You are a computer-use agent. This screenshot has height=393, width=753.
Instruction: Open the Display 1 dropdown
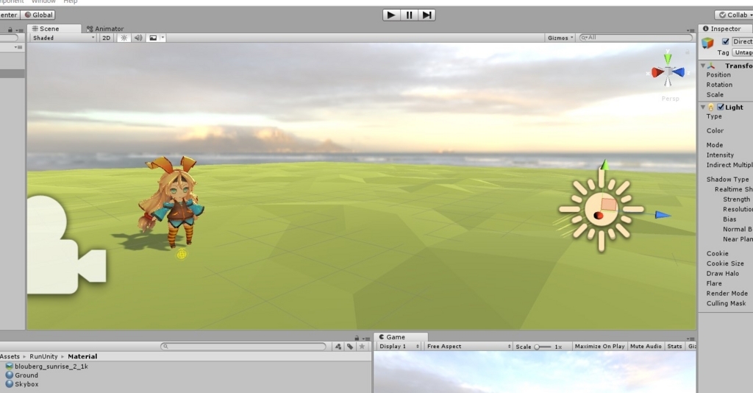399,347
